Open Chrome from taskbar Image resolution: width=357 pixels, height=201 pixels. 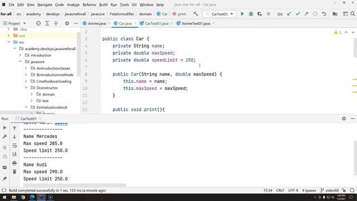[23, 197]
